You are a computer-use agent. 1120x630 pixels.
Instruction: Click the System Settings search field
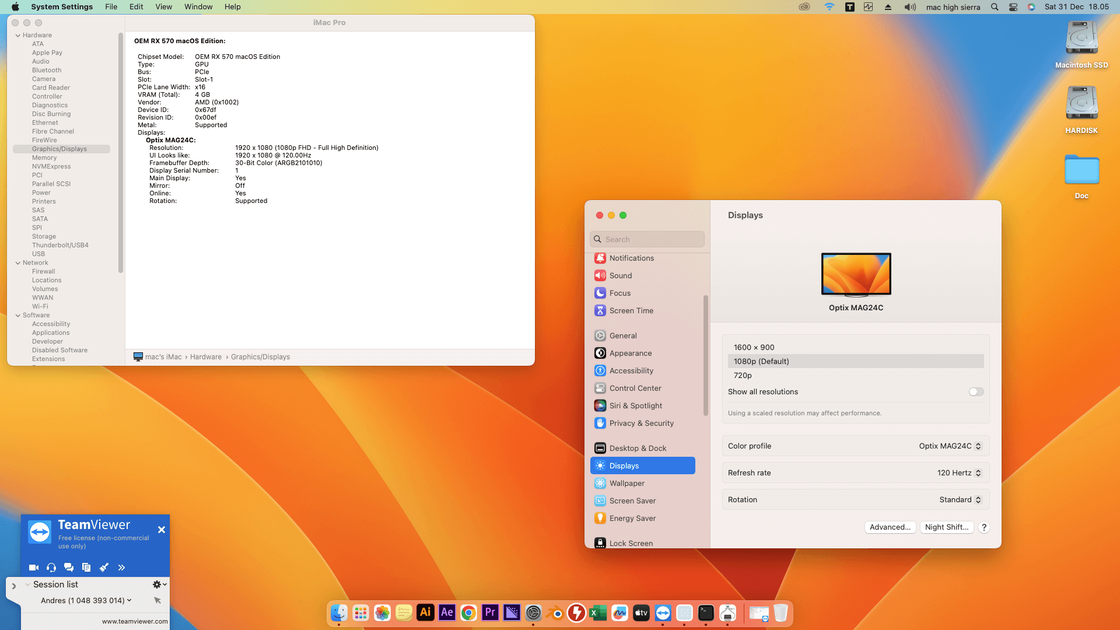tap(647, 239)
